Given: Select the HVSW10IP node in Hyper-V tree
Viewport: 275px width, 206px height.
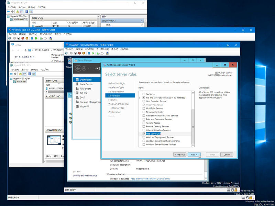Looking at the screenshot, I should tap(20, 82).
